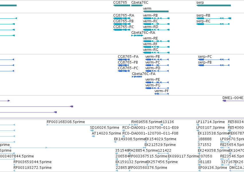
Task: Select the 351546 EST label
Action: 122,151
